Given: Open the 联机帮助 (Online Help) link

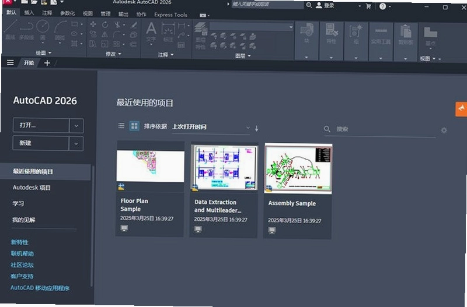Looking at the screenshot, I should tap(22, 253).
